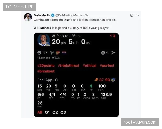Image resolution: width=162 pixels, height=129 pixels.
Task: Open the #breakout hashtag
Action: click(x=46, y=71)
